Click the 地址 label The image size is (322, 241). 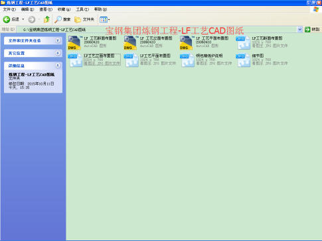pos(8,29)
